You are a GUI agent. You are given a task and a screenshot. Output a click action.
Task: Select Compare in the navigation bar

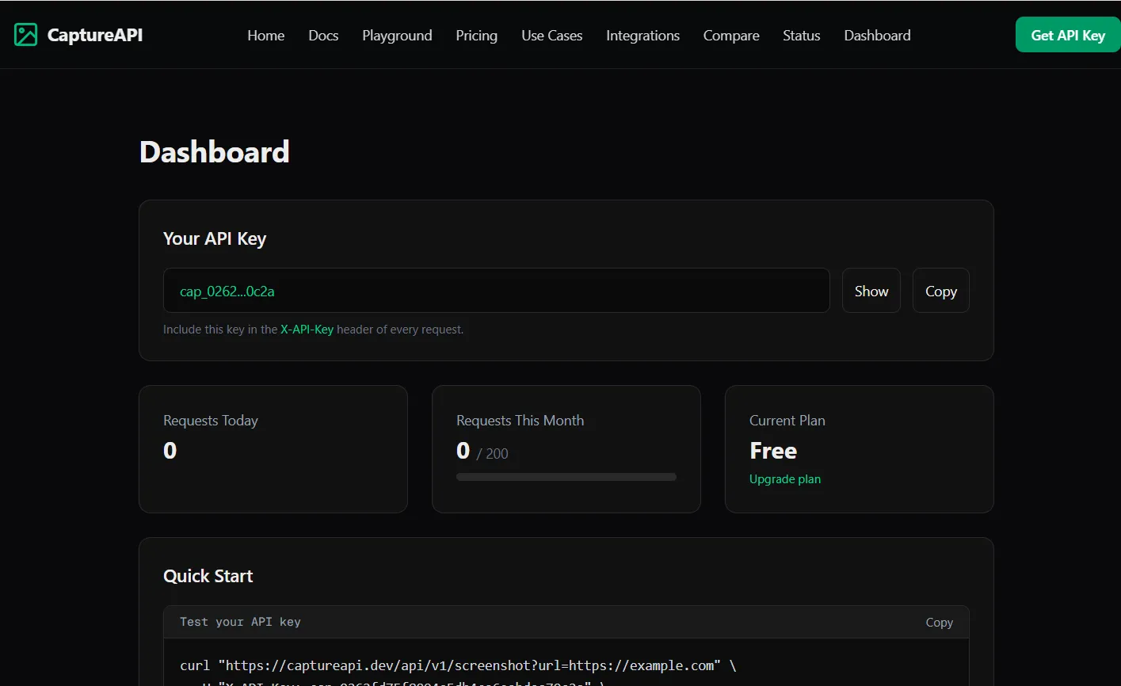(731, 36)
